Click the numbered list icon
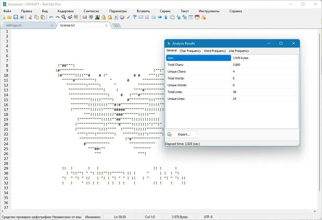Screen dimensions: 322x220 pyautogui.click(x=147, y=17)
